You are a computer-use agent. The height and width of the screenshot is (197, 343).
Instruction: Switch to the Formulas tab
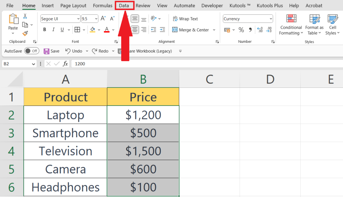point(102,6)
